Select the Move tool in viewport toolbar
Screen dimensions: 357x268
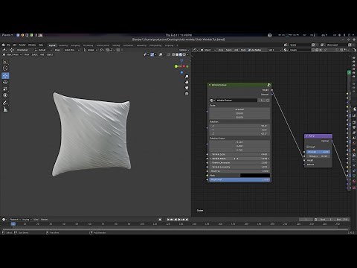point(5,75)
